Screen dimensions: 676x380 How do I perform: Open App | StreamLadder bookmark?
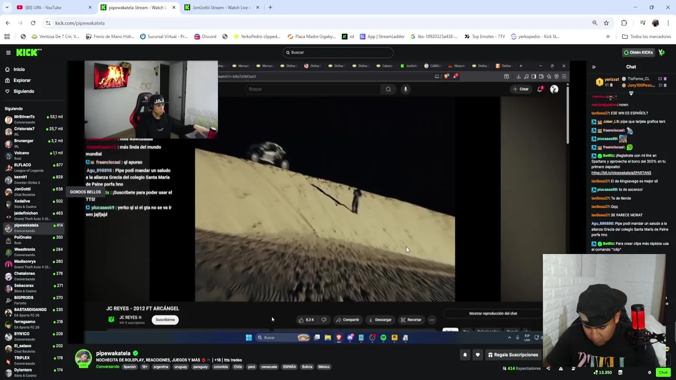click(382, 36)
